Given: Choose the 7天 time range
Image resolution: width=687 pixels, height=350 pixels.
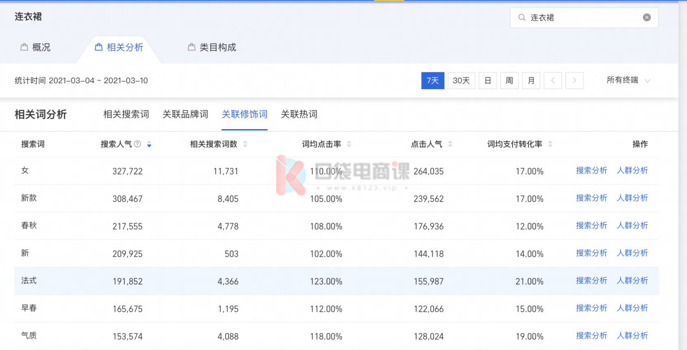Looking at the screenshot, I should point(433,80).
